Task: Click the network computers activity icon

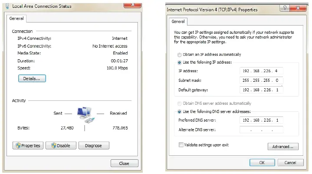Action: (85, 115)
